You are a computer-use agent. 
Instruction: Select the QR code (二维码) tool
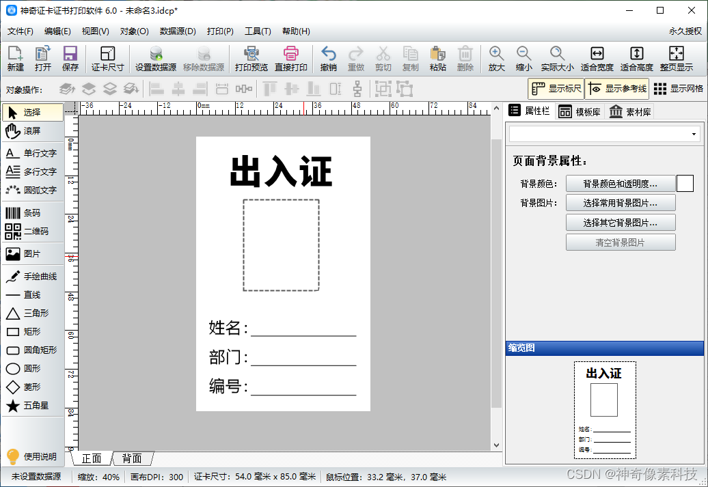pyautogui.click(x=33, y=232)
